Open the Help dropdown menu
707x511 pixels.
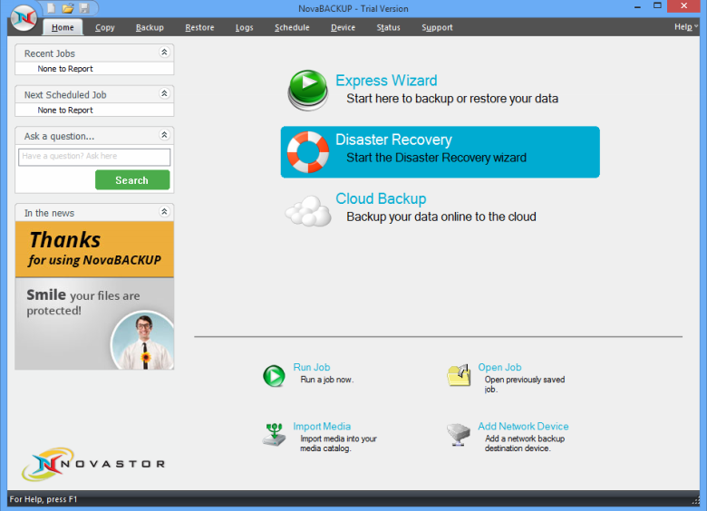(x=685, y=27)
